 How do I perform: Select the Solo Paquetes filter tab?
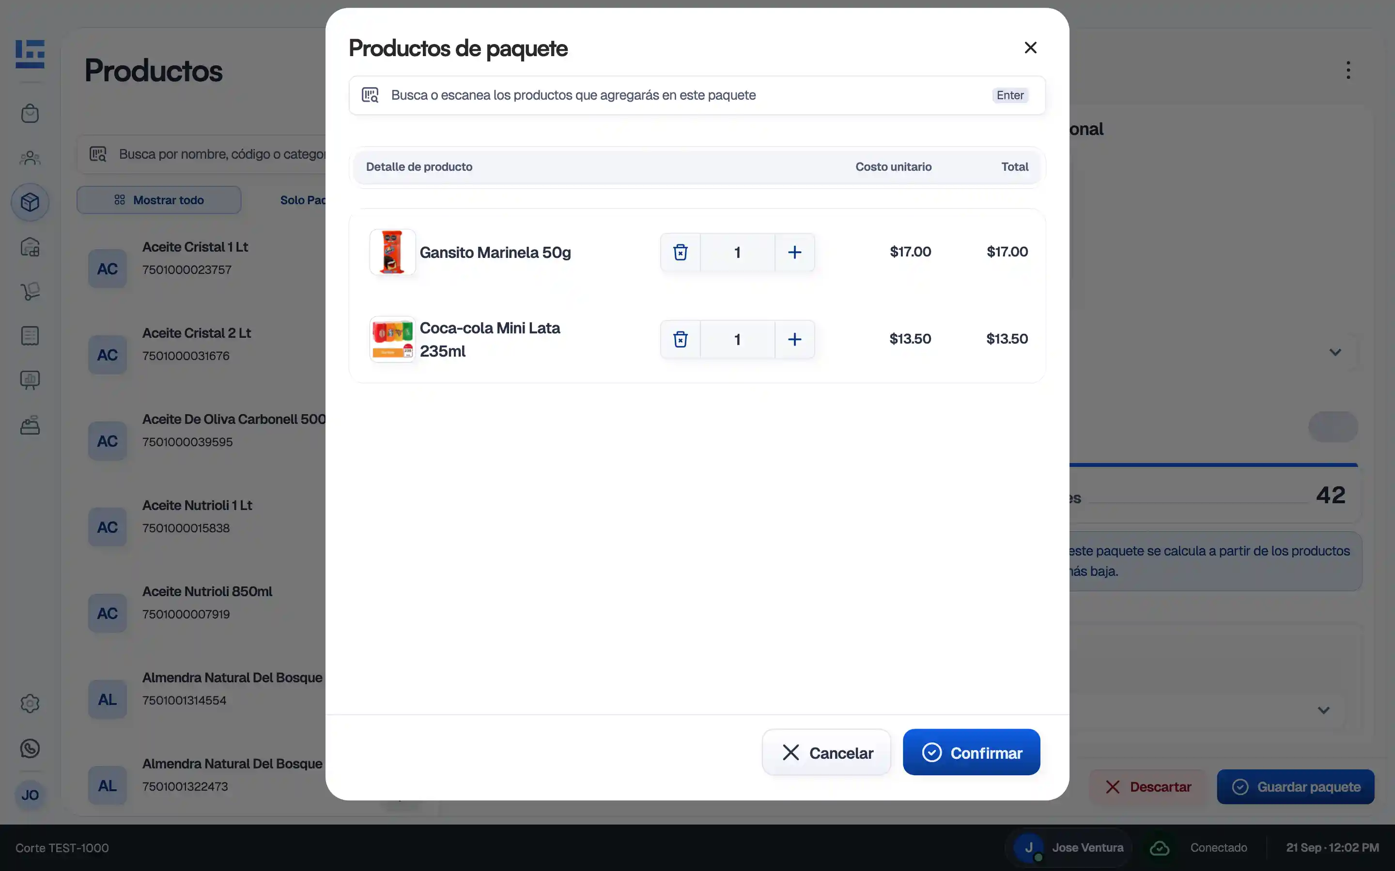point(303,200)
